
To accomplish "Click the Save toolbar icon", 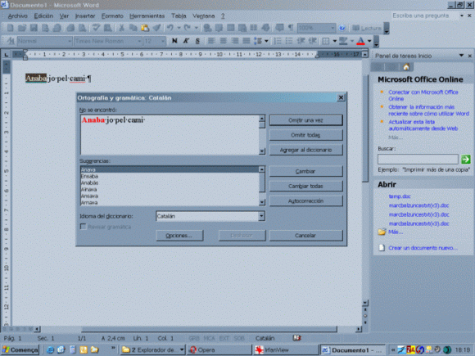I will coord(34,28).
